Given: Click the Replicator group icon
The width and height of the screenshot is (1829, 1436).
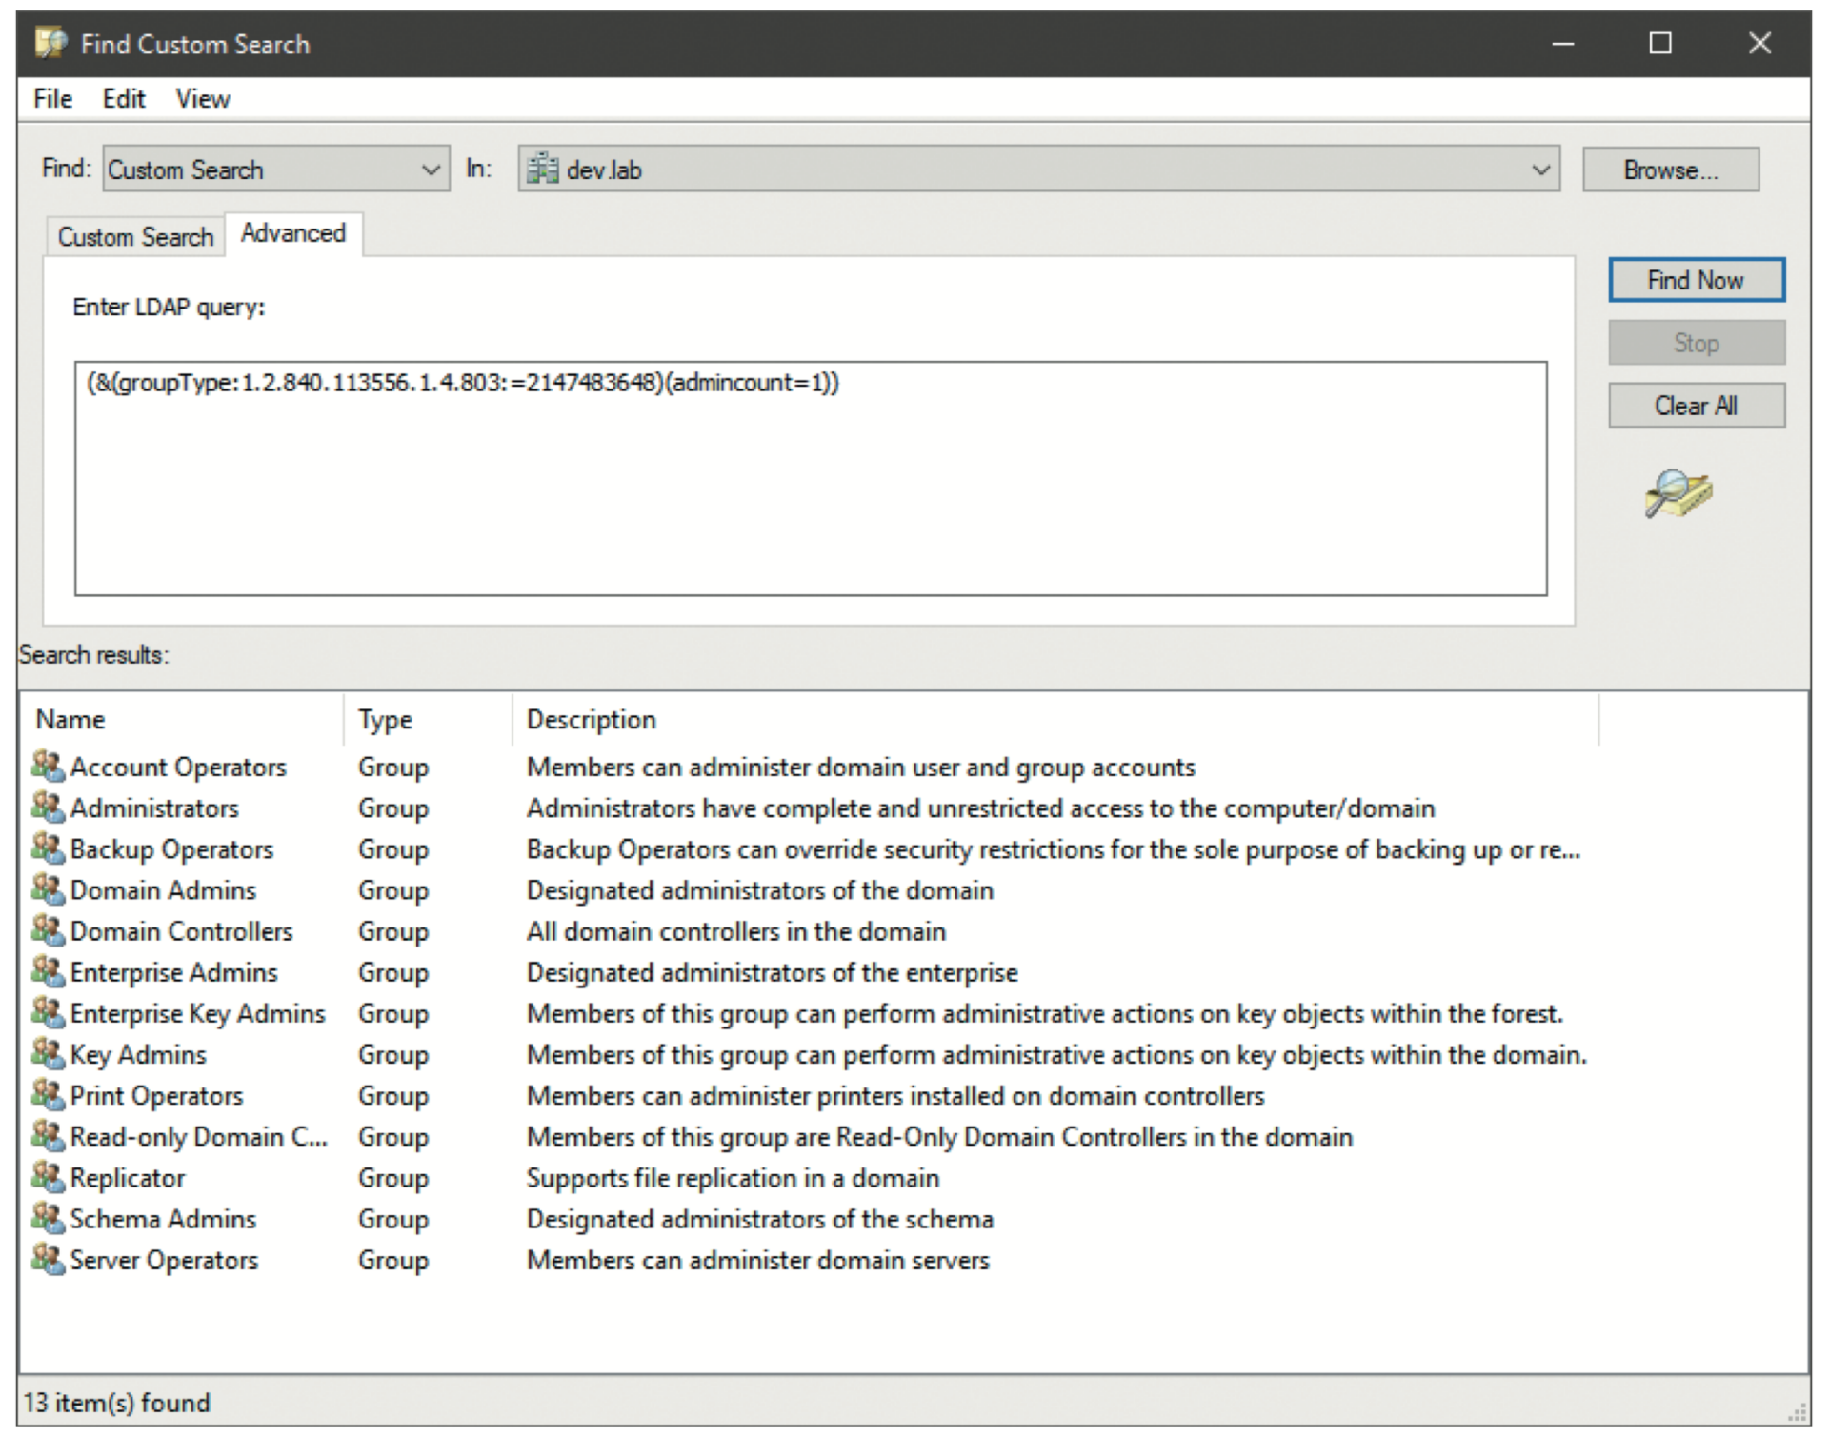Looking at the screenshot, I should pyautogui.click(x=48, y=1177).
